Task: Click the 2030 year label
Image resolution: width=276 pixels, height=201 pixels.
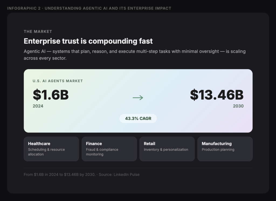Action: (x=238, y=106)
